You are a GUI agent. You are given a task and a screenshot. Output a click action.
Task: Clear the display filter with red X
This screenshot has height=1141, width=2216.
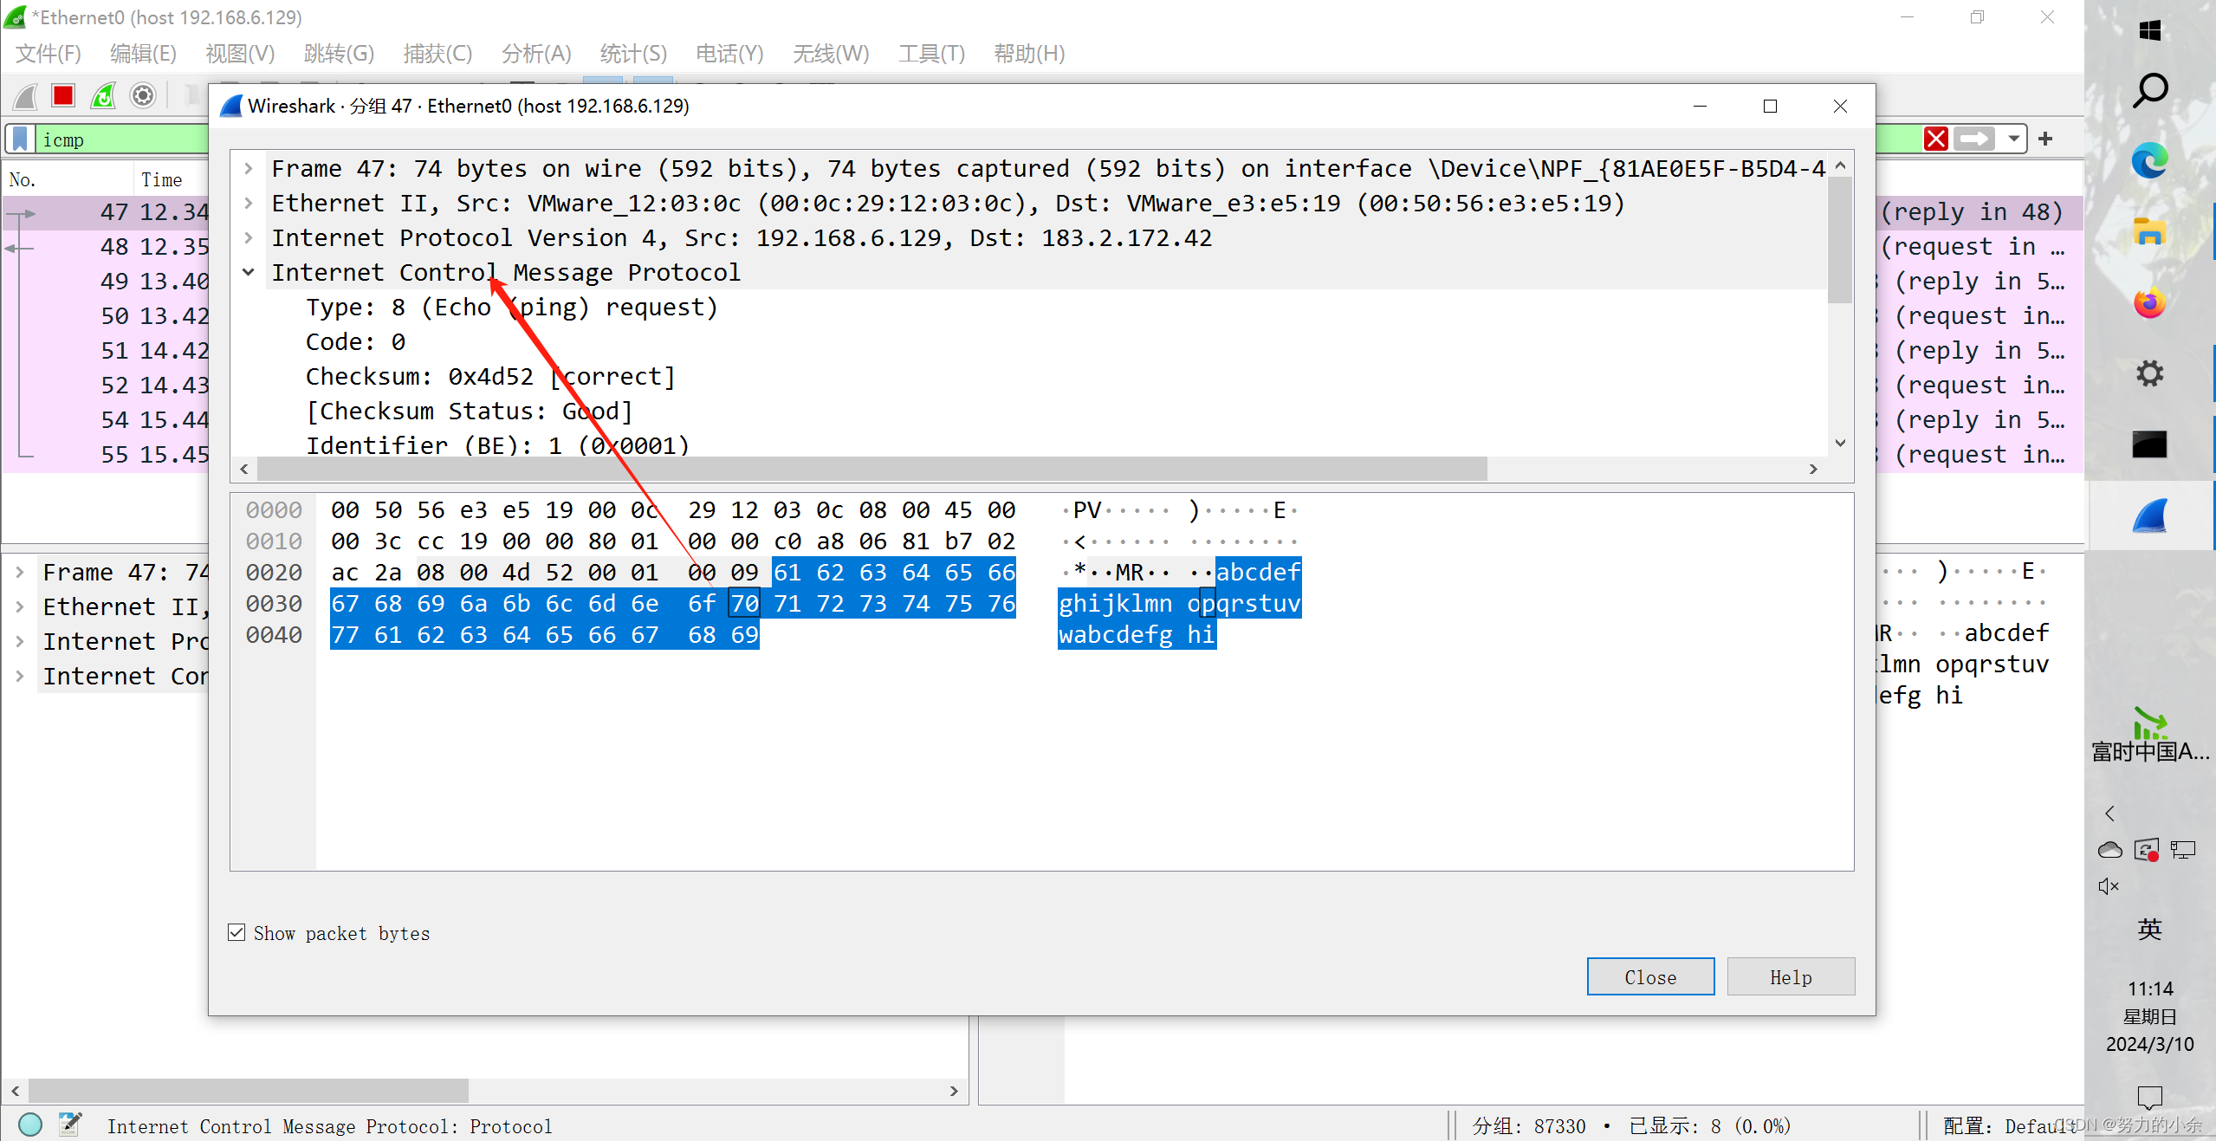1935,139
